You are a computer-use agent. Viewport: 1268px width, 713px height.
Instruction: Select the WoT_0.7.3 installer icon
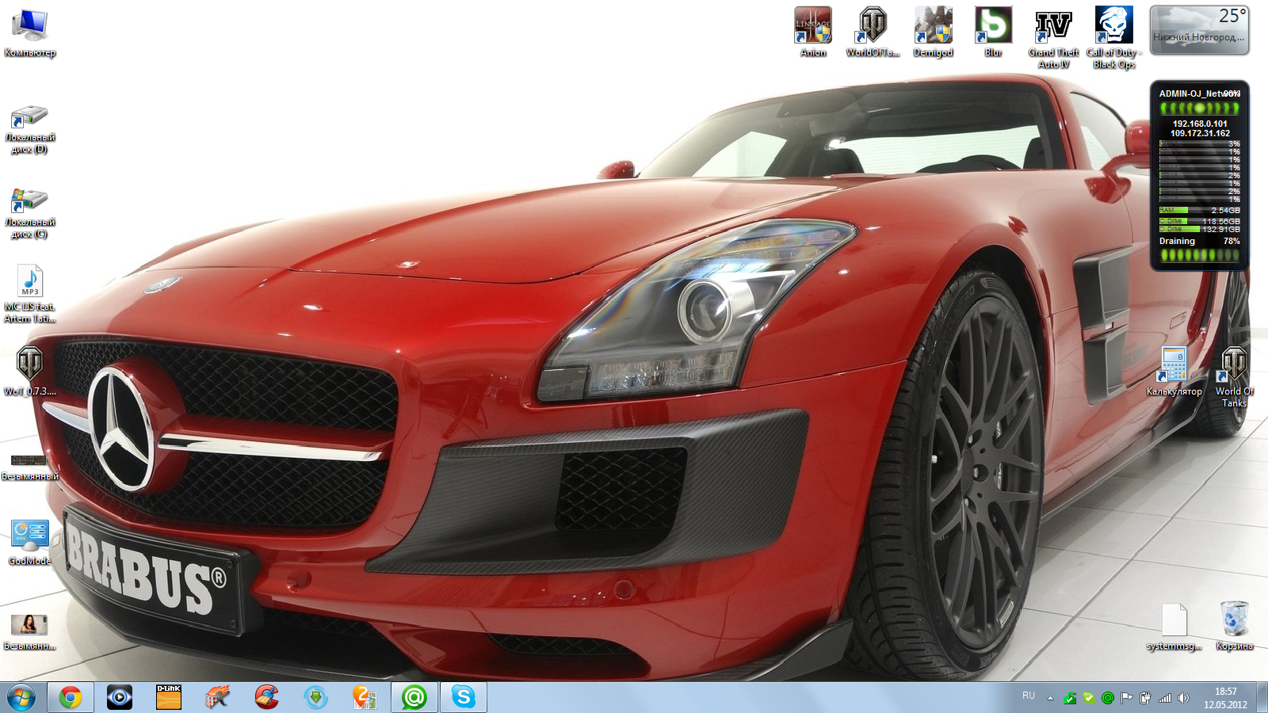click(30, 371)
